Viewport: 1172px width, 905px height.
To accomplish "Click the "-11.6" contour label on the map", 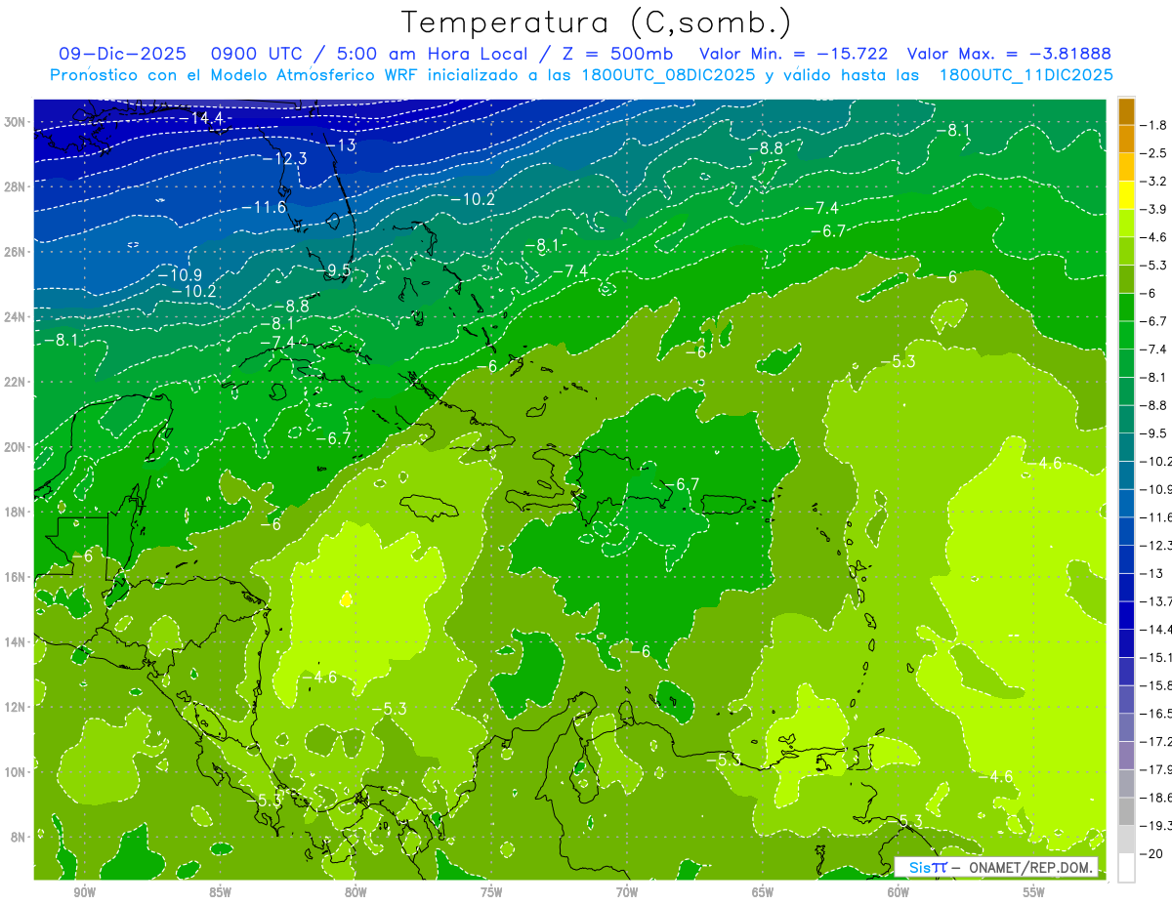I will click(265, 207).
